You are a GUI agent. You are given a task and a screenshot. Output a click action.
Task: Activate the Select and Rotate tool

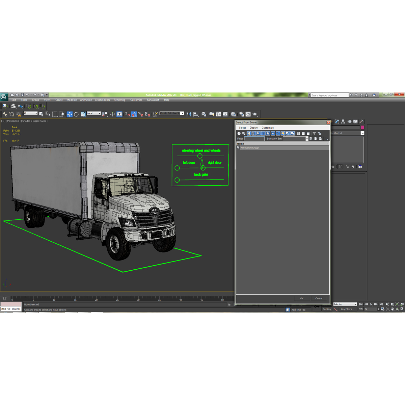coord(77,114)
